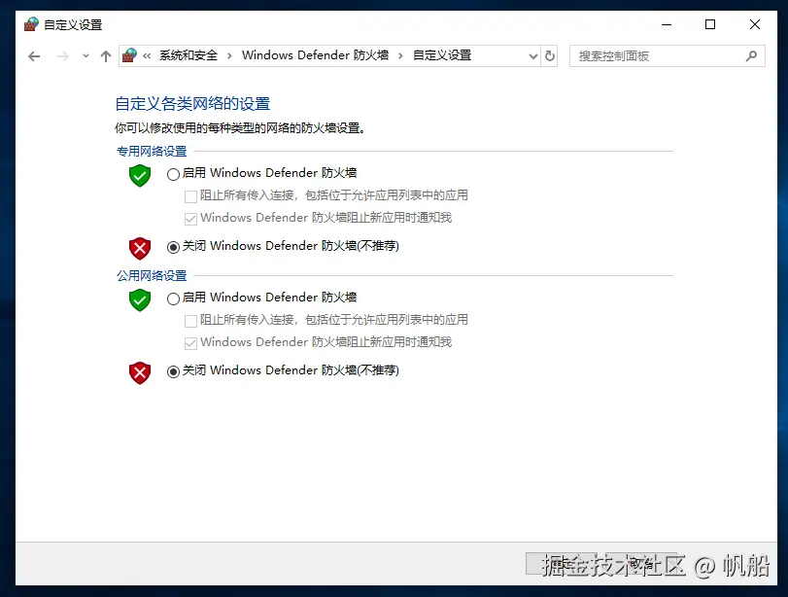Open Windows Defender 防火墙 breadcrumb
Image resolution: width=788 pixels, height=597 pixels.
pos(315,55)
